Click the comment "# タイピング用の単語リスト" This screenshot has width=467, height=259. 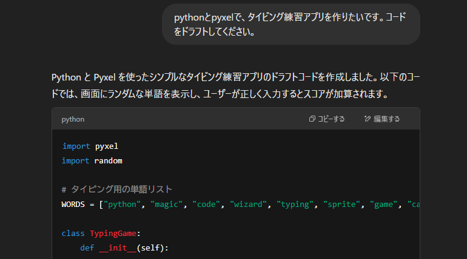pyautogui.click(x=116, y=189)
